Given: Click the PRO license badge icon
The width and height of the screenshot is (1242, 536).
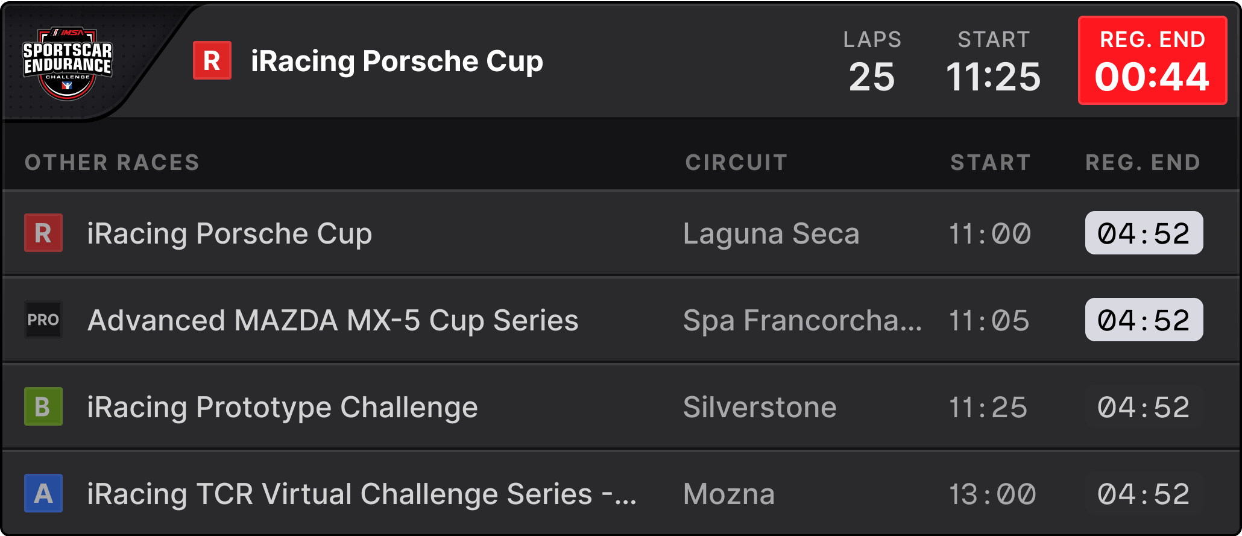Looking at the screenshot, I should click(43, 320).
